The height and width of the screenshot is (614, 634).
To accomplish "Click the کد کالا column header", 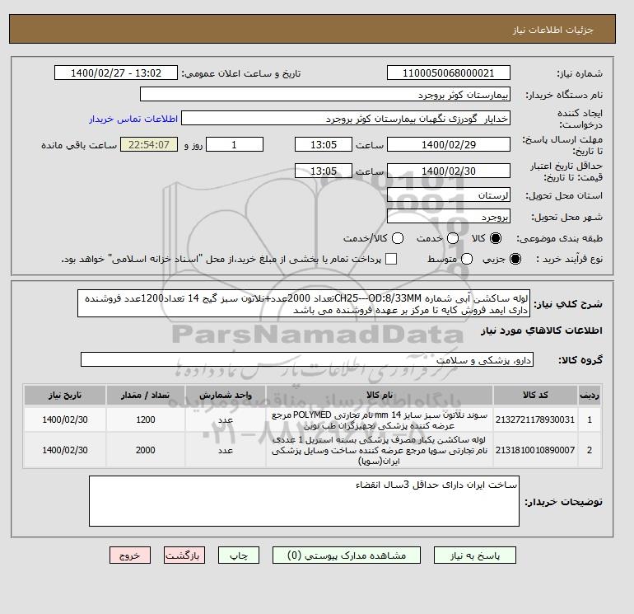I will click(535, 395).
